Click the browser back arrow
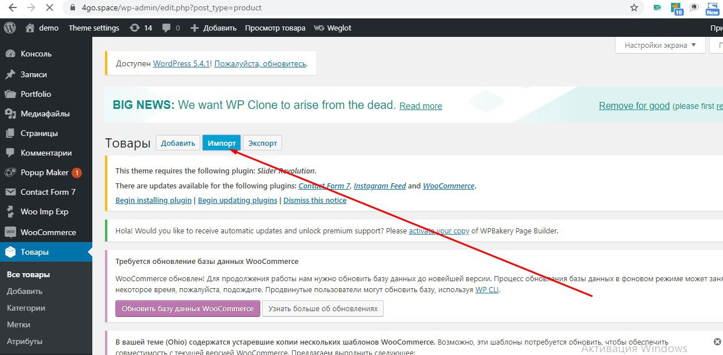 tap(12, 8)
